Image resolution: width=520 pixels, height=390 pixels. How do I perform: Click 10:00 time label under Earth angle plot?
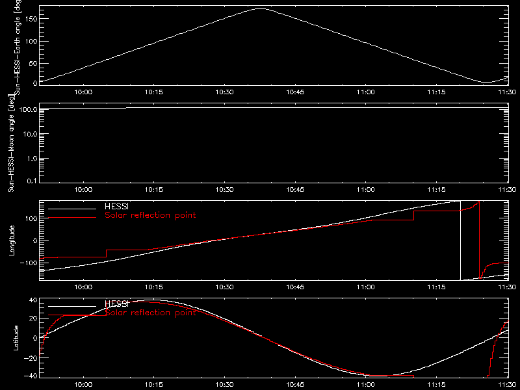pos(83,92)
